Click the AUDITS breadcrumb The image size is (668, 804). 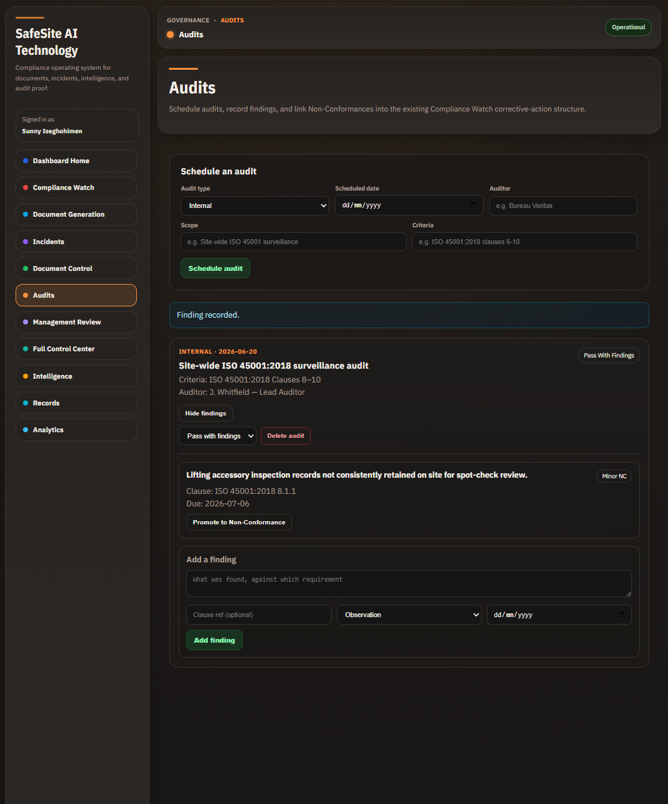(232, 21)
